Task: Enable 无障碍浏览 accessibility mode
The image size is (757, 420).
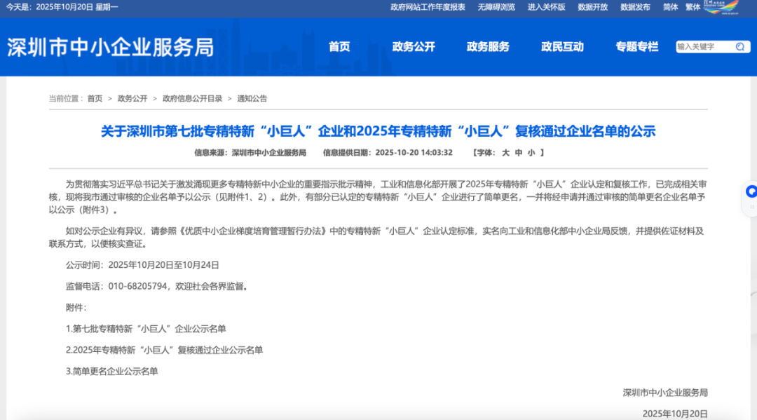Action: pyautogui.click(x=496, y=7)
